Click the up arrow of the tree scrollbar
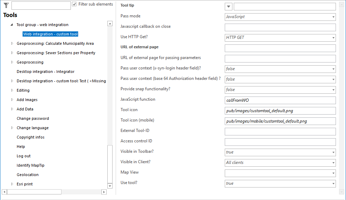Image resolution: width=346 pixels, height=200 pixels. pyautogui.click(x=110, y=23)
